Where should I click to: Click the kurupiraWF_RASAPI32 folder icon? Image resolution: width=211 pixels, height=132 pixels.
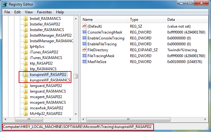pyautogui.click(x=26, y=75)
